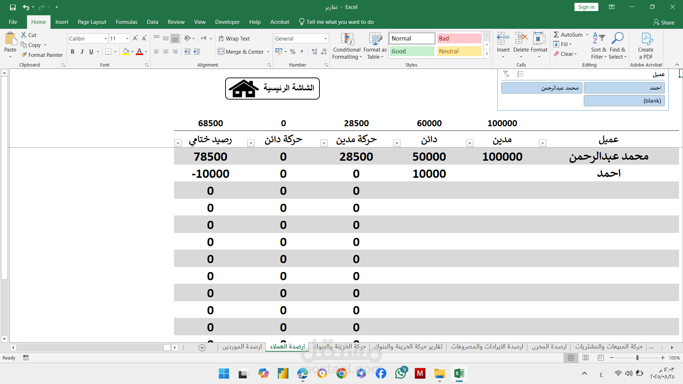Click the home screen house button
Viewport: 683px width, 384px height.
tap(272, 88)
